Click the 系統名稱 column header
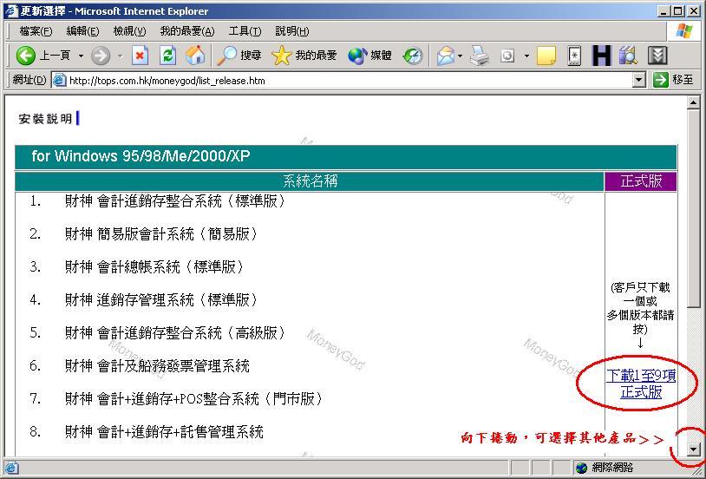This screenshot has height=479, width=706. click(310, 181)
